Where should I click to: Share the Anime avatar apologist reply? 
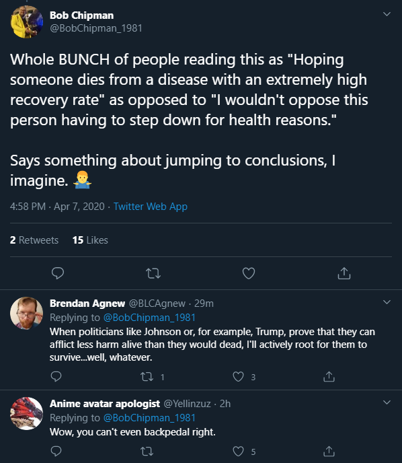[x=329, y=451]
